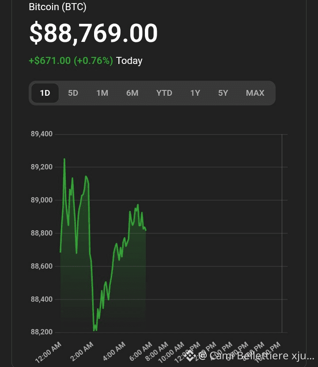Click the 89,400 y-axis label
Image resolution: width=318 pixels, height=367 pixels.
point(42,134)
